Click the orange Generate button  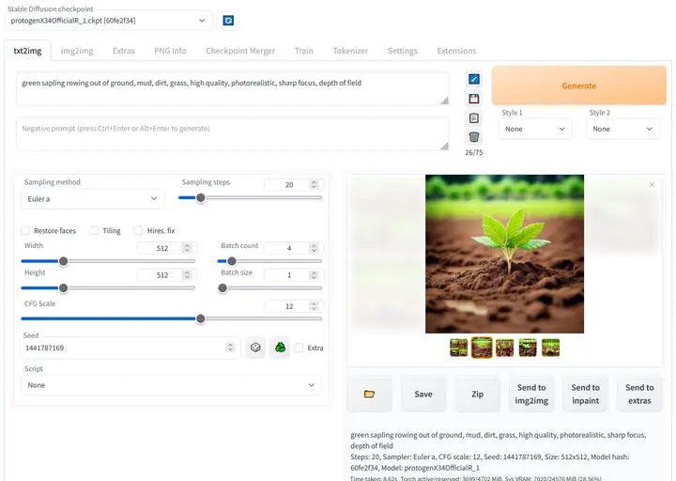[x=579, y=85]
